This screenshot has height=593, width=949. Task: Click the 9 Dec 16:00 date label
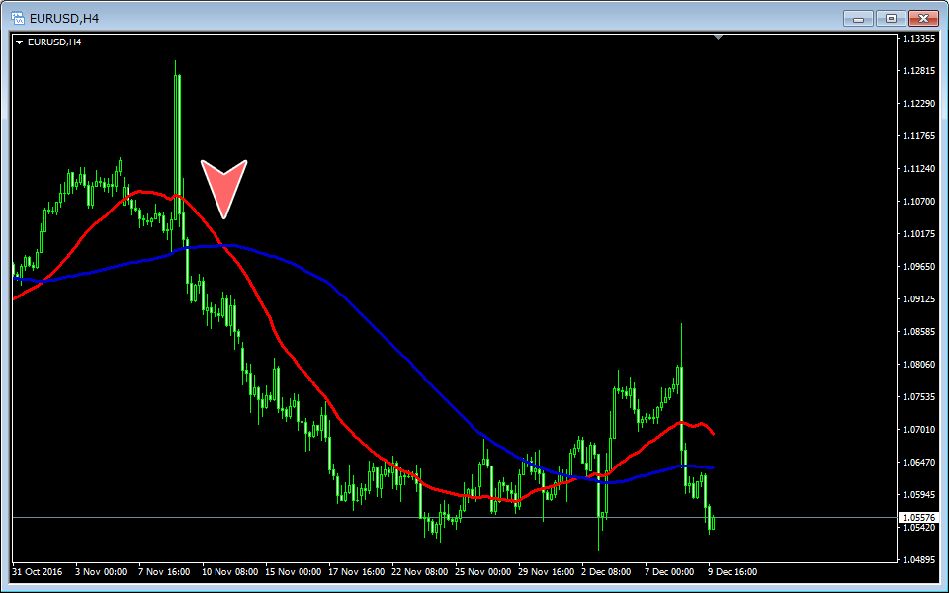coord(733,571)
